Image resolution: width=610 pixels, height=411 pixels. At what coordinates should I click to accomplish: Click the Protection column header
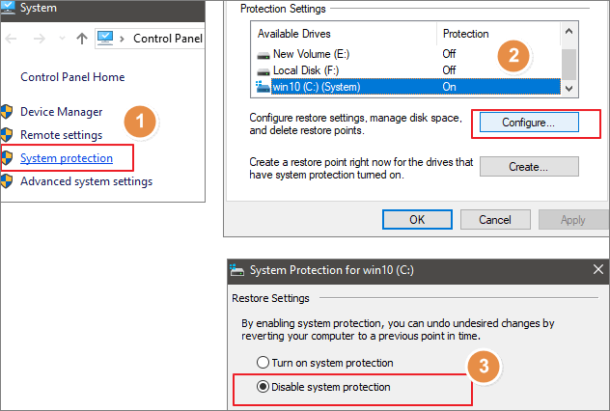(466, 34)
